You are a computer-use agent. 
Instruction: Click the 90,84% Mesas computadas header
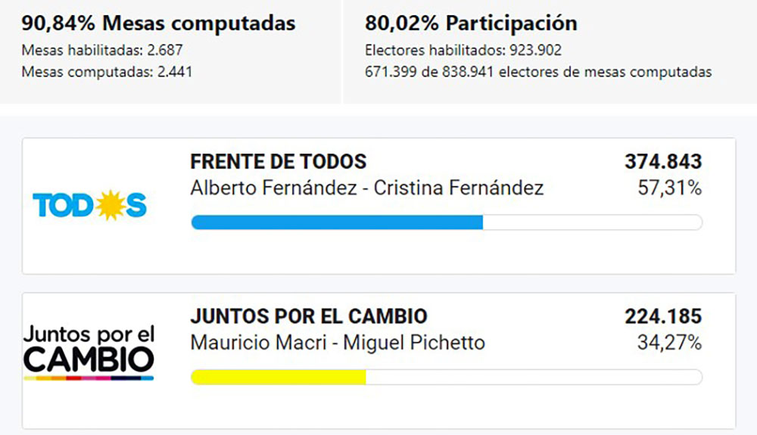click(158, 23)
